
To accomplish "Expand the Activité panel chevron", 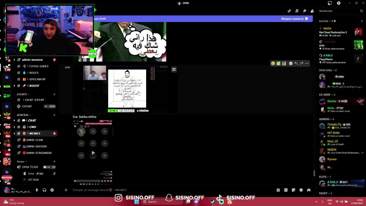I will (362, 21).
